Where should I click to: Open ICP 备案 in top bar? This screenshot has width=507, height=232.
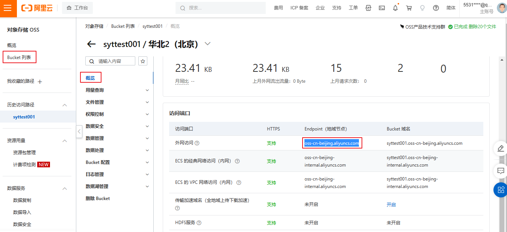299,8
